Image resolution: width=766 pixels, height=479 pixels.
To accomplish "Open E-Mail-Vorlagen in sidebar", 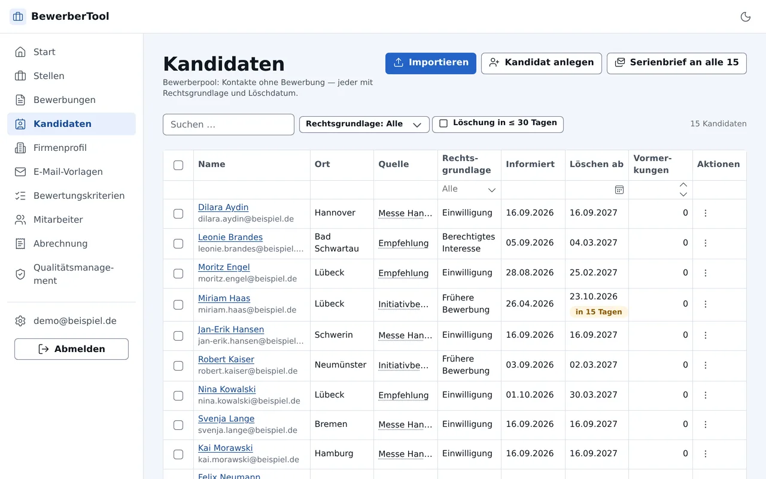I will 71,172.
